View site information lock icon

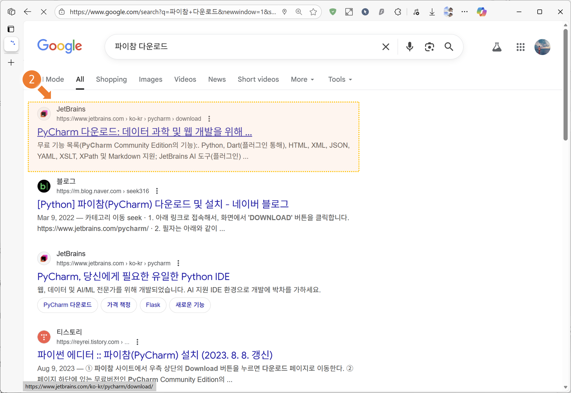[62, 12]
